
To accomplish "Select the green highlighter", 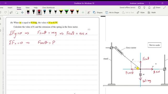I will 66,12.
